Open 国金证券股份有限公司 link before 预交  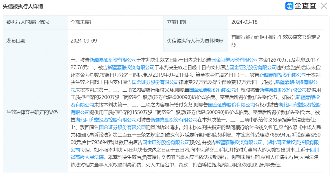tap(166, 142)
